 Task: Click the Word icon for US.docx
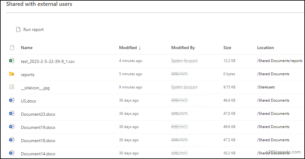click(x=12, y=100)
